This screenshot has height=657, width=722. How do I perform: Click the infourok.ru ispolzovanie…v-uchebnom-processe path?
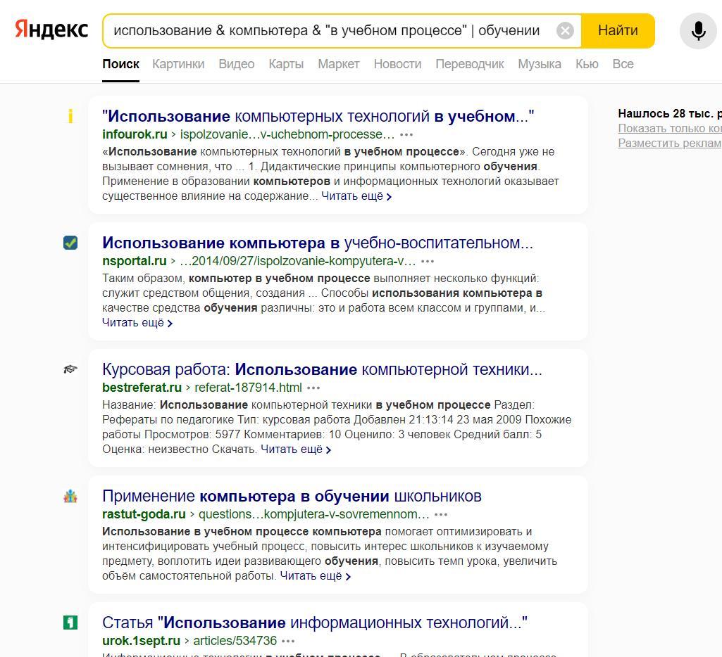point(287,135)
